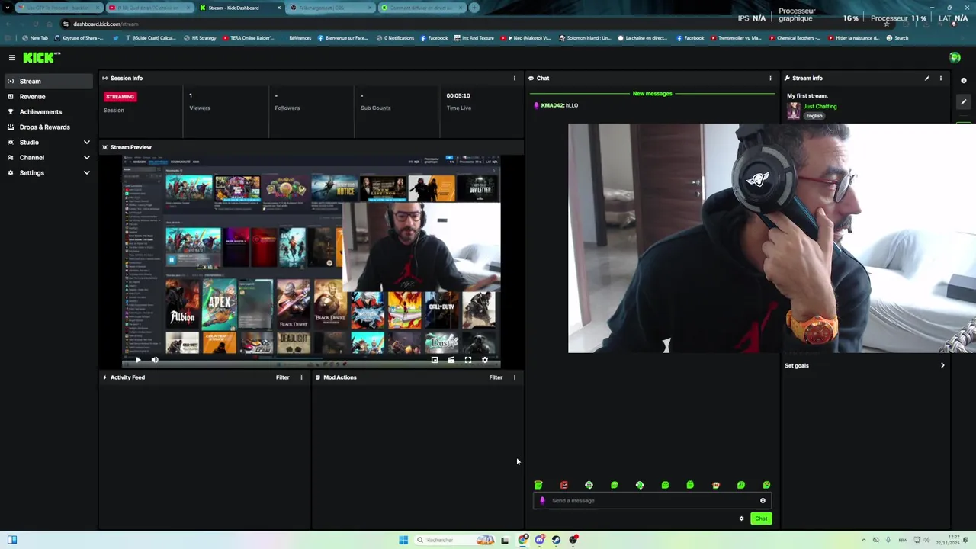
Task: Edit stream info with the pencil icon
Action: click(x=927, y=78)
